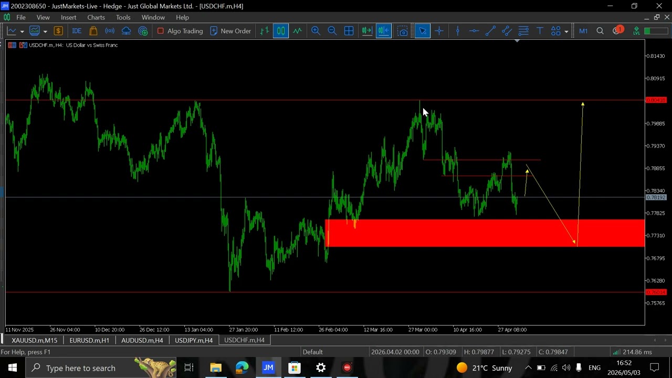Click the Default profile status entry
The width and height of the screenshot is (672, 378).
tap(312, 352)
